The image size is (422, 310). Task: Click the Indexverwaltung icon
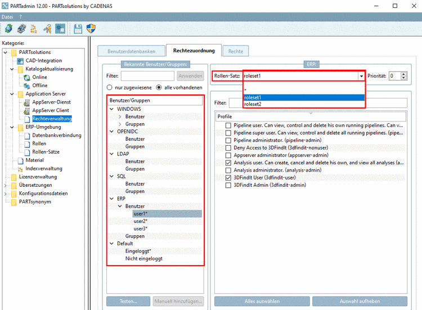coord(20,169)
